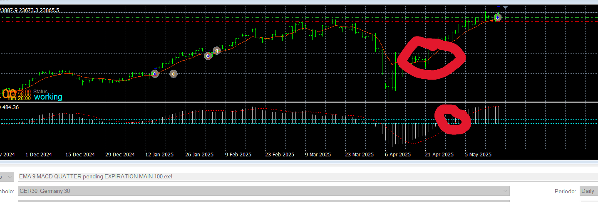Click the 9 Feb 2025 date label

238,155
